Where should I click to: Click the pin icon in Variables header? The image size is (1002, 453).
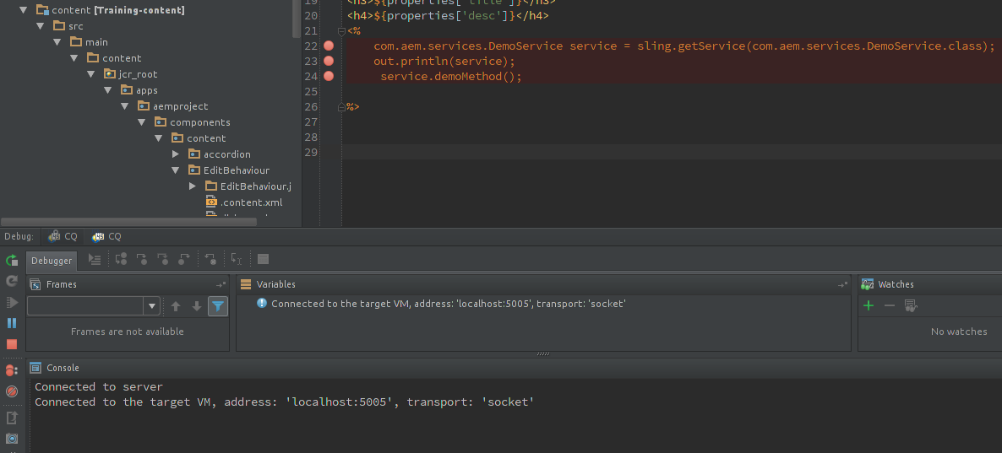pyautogui.click(x=843, y=284)
